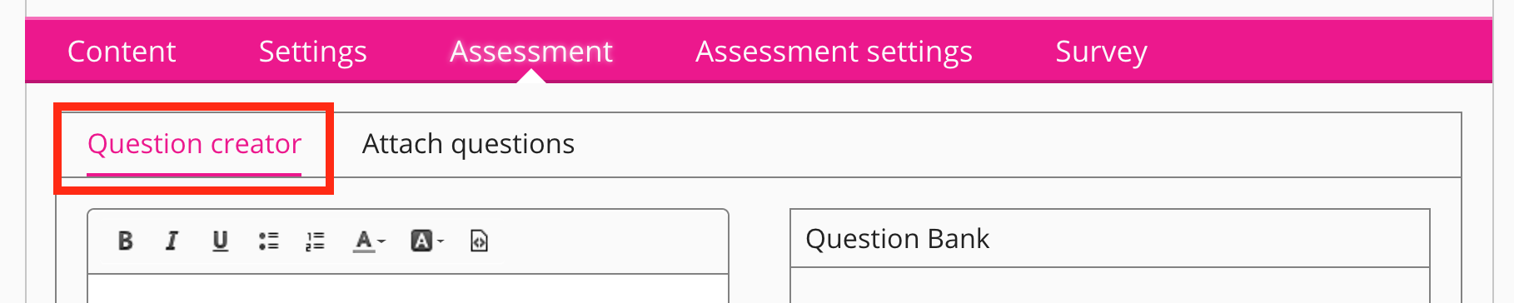Select the Assessment tab

531,52
